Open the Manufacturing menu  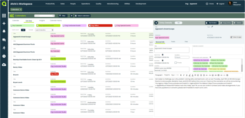point(113,4)
